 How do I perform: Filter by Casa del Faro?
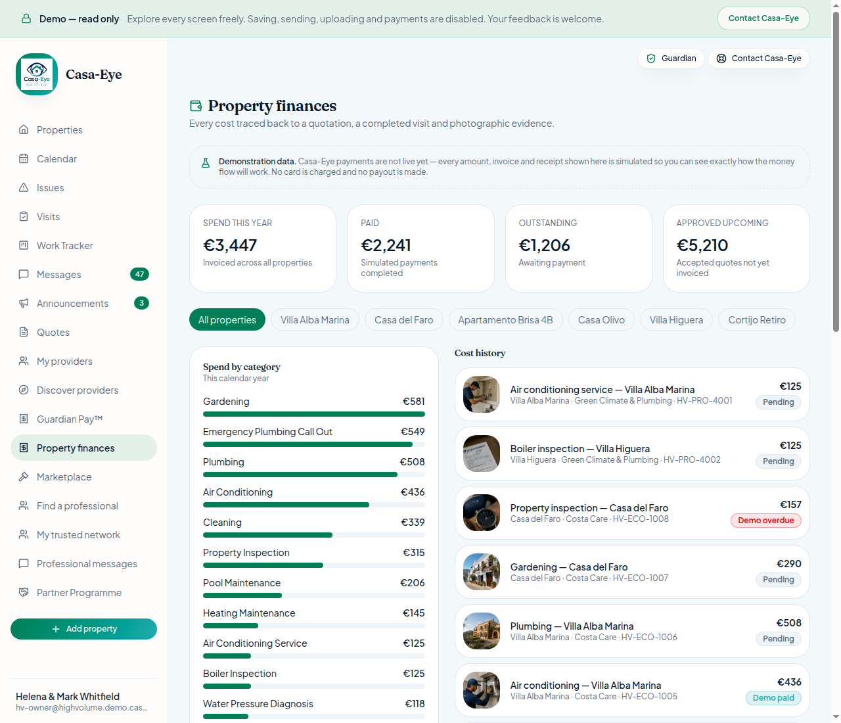[x=404, y=319]
